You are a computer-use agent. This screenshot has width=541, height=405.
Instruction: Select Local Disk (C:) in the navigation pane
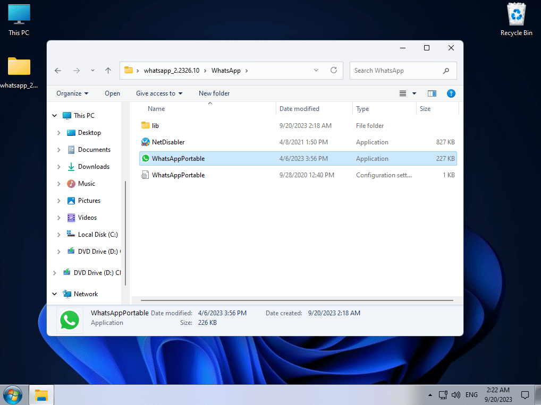point(98,235)
